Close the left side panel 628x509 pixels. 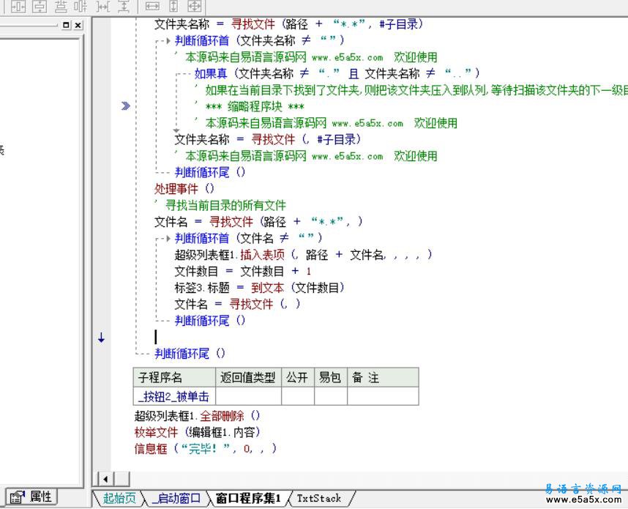(x=78, y=25)
